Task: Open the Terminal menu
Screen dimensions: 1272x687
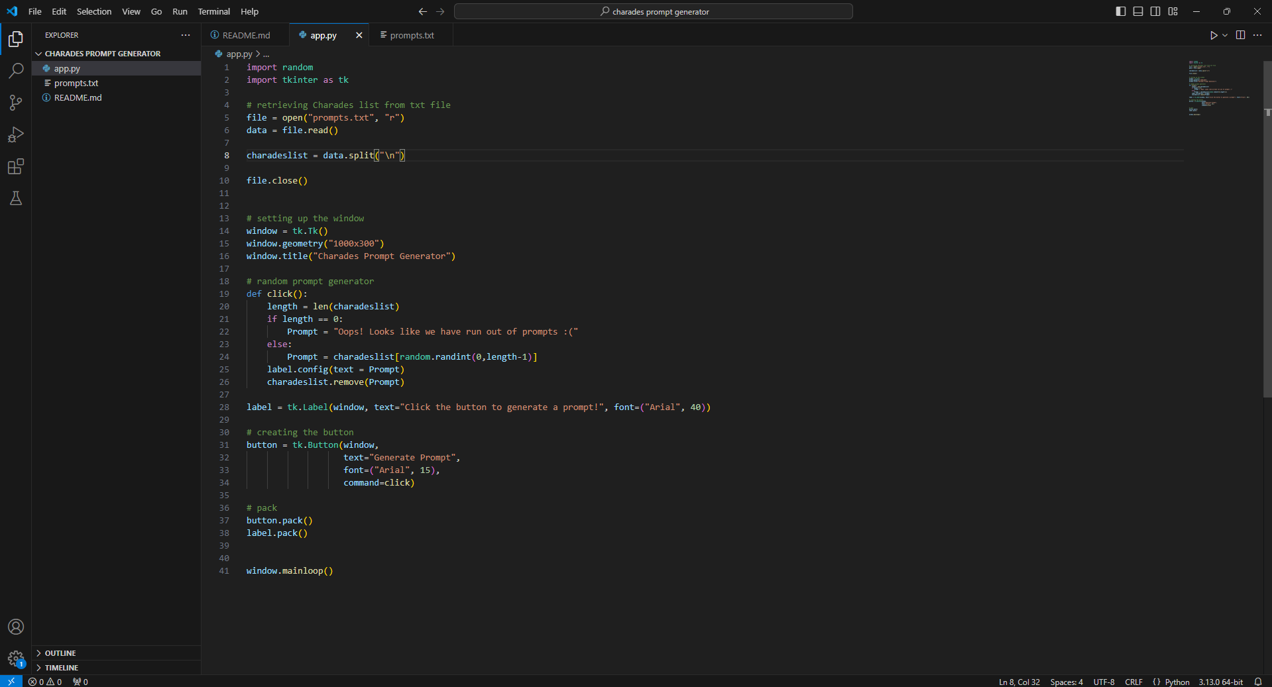Action: 214,11
